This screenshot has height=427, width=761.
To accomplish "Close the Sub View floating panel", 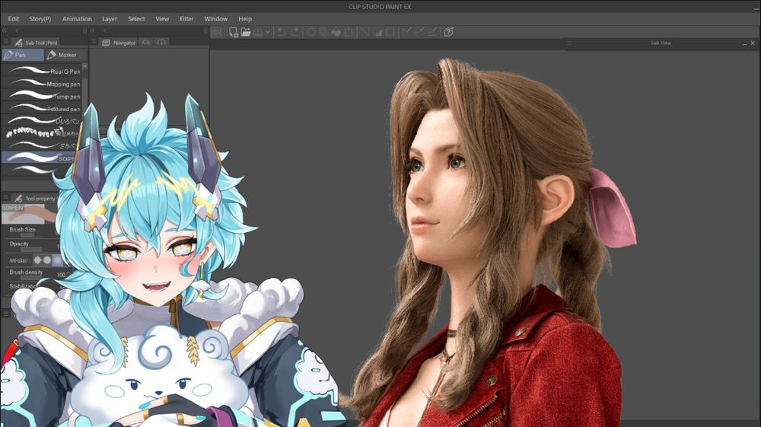I will coord(753,43).
